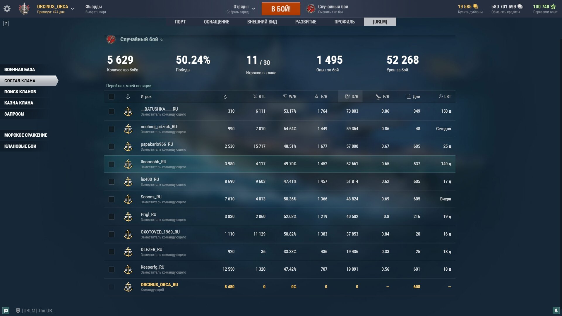562x316 pixels.
Task: Check the box for DLEZER_RU
Action: pos(112,252)
